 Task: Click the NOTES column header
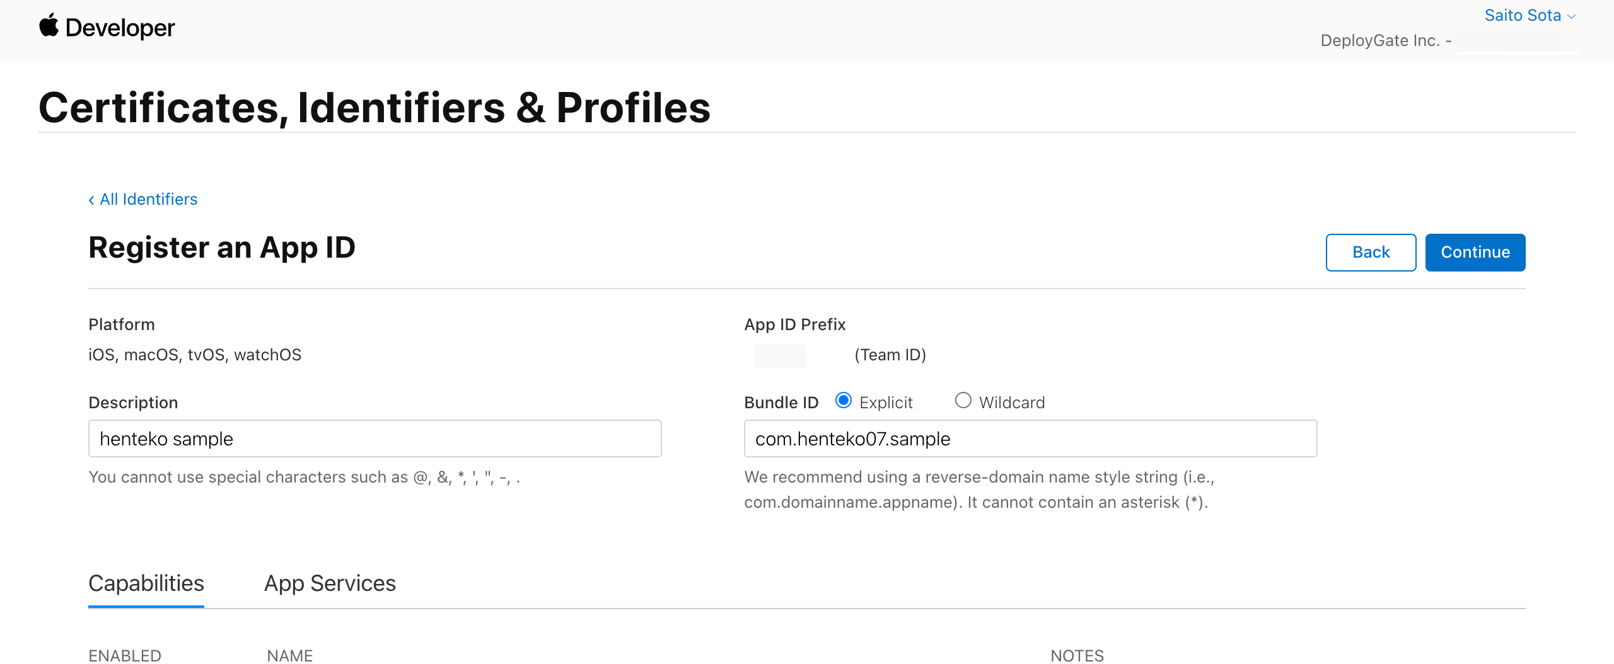pyautogui.click(x=1077, y=655)
